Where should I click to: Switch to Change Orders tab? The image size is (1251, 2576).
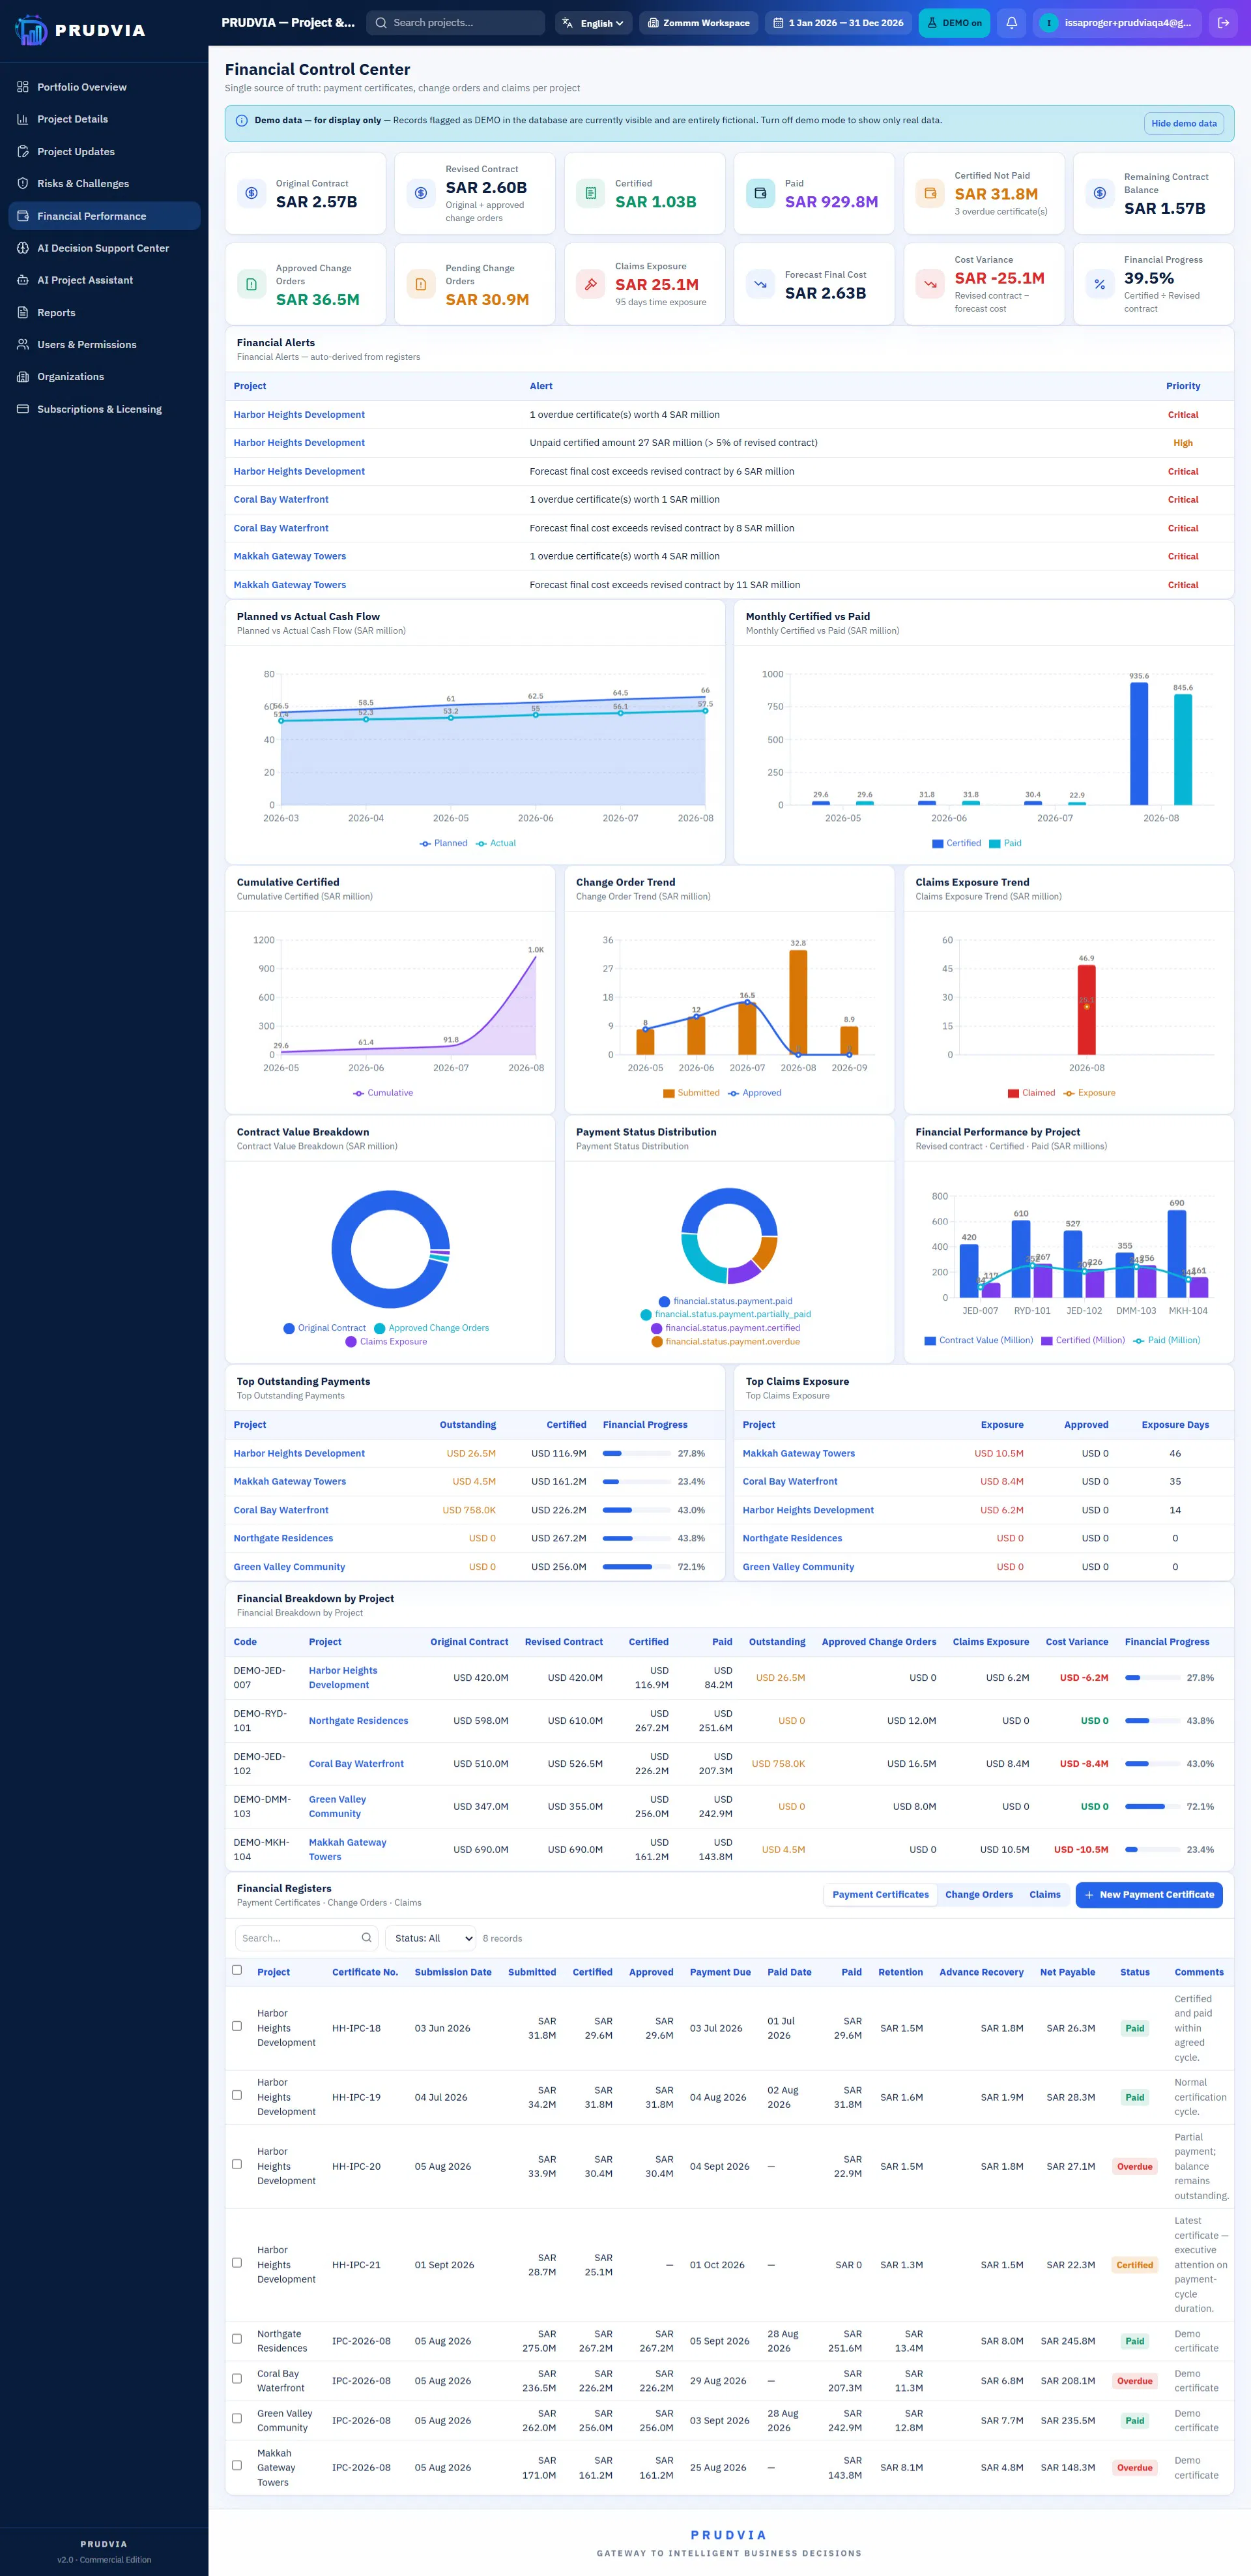[978, 1895]
